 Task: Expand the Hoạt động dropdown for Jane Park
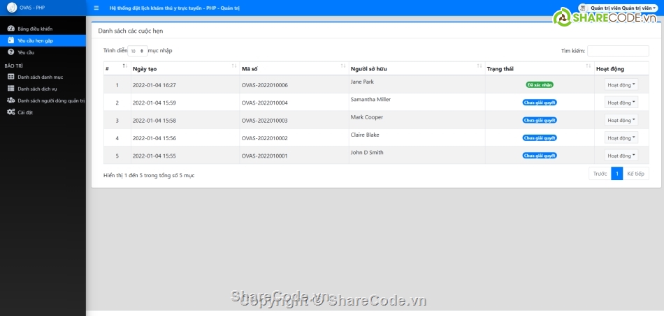[x=621, y=84]
